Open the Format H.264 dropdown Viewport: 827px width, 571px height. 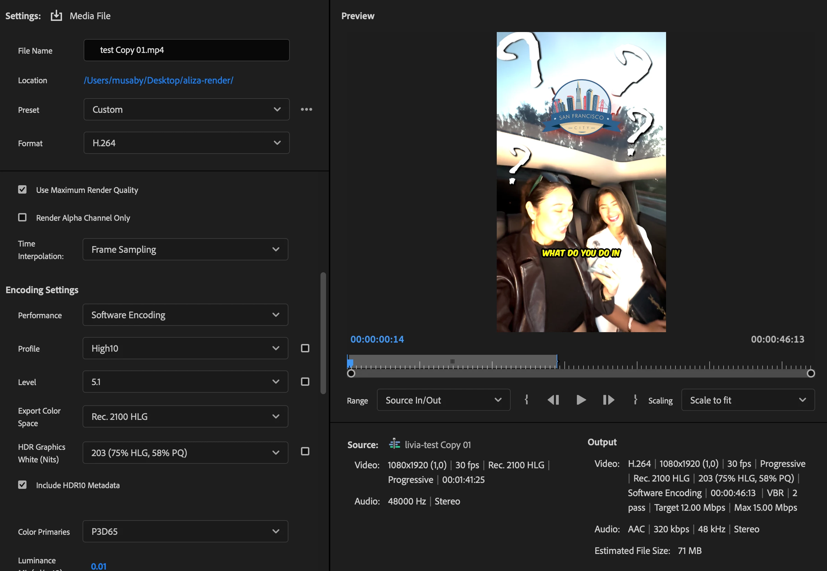click(186, 143)
